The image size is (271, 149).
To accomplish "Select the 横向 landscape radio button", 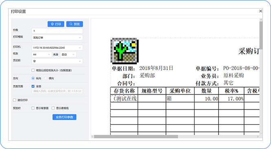I will click(46, 78).
